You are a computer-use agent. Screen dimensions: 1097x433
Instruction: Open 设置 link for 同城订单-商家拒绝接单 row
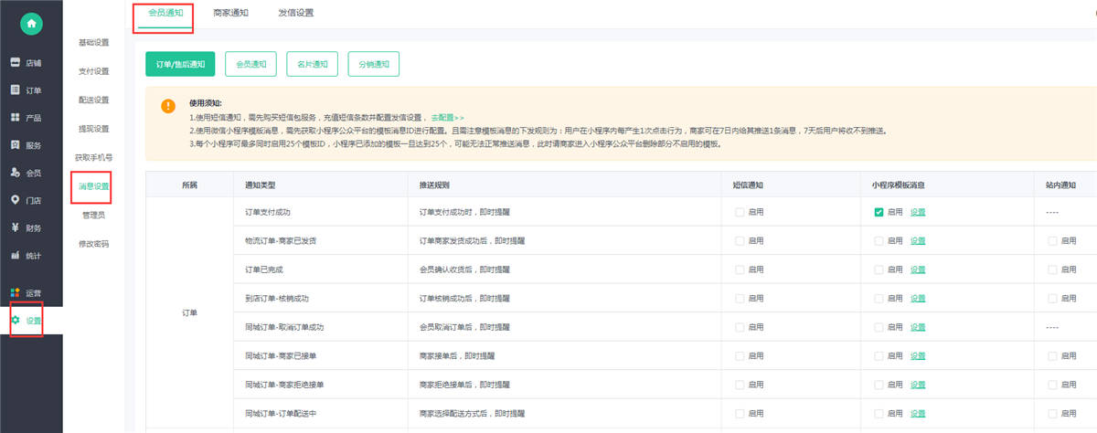pyautogui.click(x=918, y=385)
